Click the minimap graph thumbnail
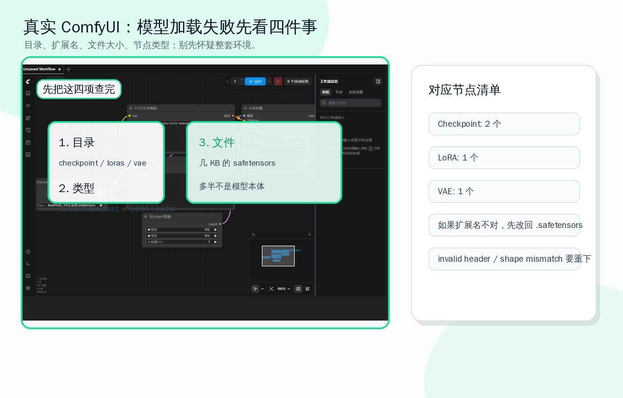The width and height of the screenshot is (623, 398). pos(278,256)
